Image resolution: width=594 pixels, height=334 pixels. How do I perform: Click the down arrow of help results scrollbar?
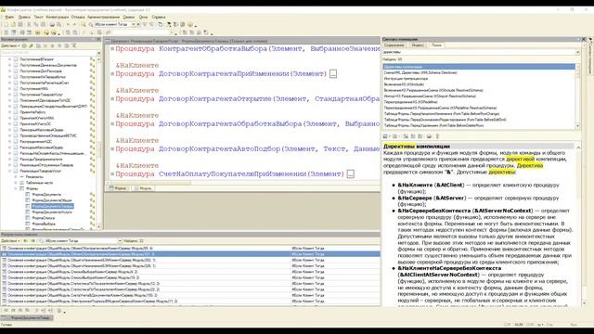(x=577, y=126)
